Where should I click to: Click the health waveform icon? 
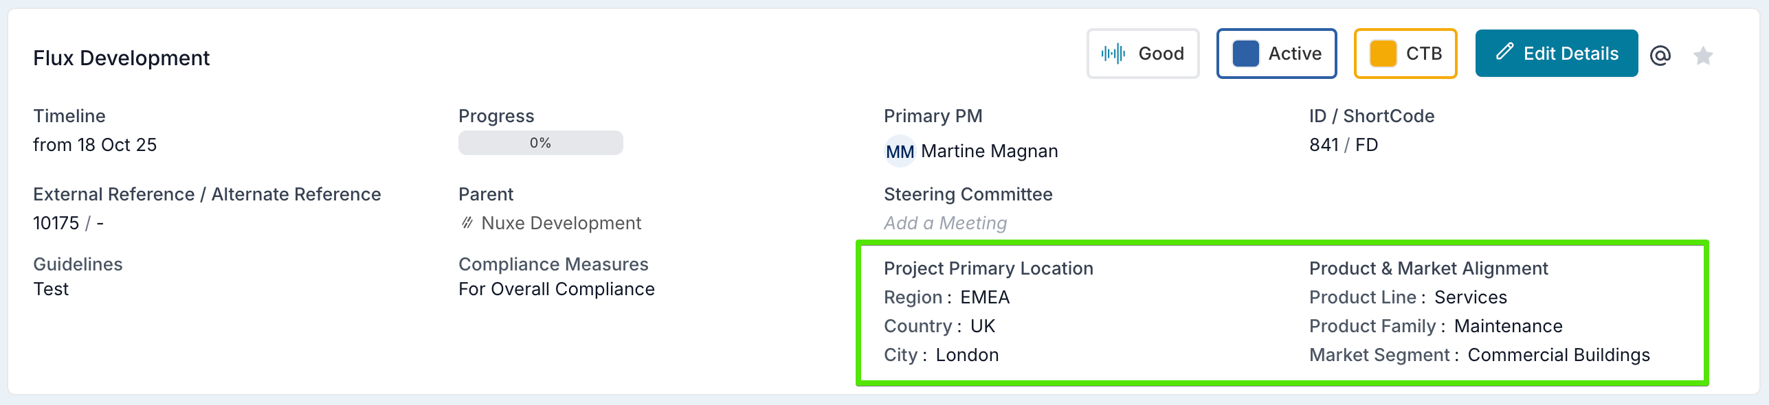click(x=1113, y=54)
